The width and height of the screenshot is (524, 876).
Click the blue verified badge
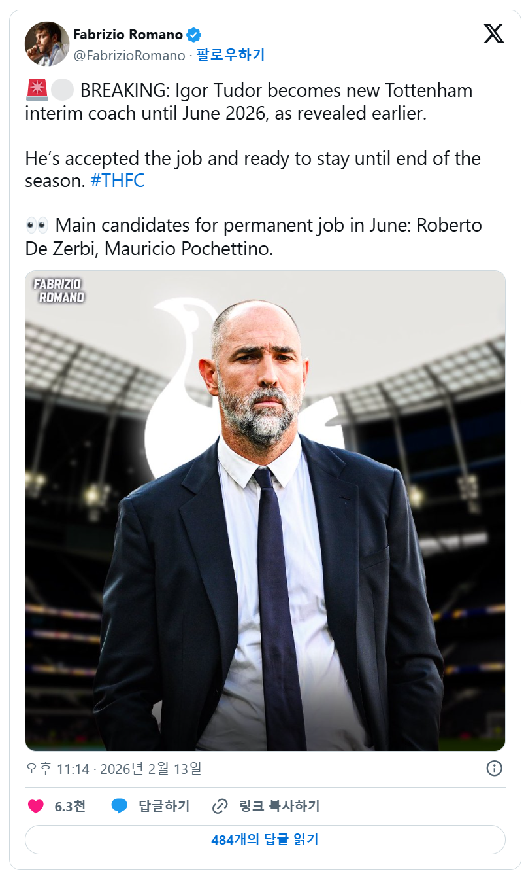195,35
